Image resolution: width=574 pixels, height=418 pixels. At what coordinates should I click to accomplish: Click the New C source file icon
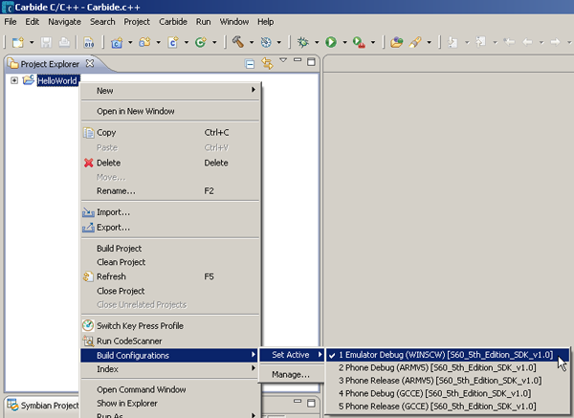pyautogui.click(x=173, y=42)
